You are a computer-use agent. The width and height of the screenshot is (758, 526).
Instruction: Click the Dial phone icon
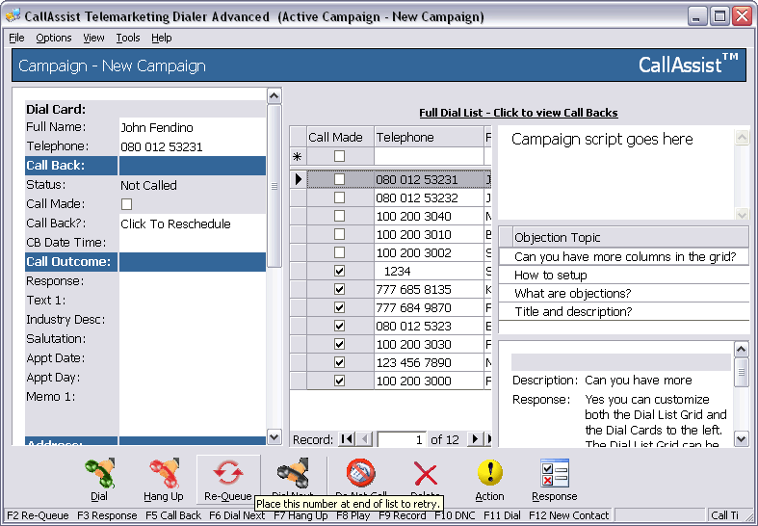[x=99, y=474]
